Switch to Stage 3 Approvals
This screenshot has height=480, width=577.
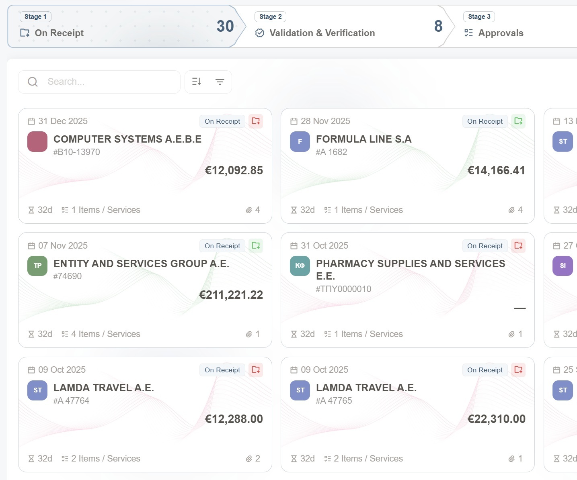tap(509, 27)
